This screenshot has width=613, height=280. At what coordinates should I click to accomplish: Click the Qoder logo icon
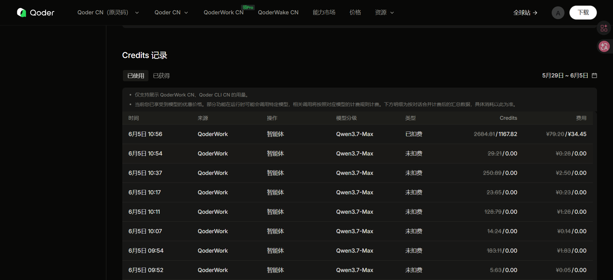point(21,12)
